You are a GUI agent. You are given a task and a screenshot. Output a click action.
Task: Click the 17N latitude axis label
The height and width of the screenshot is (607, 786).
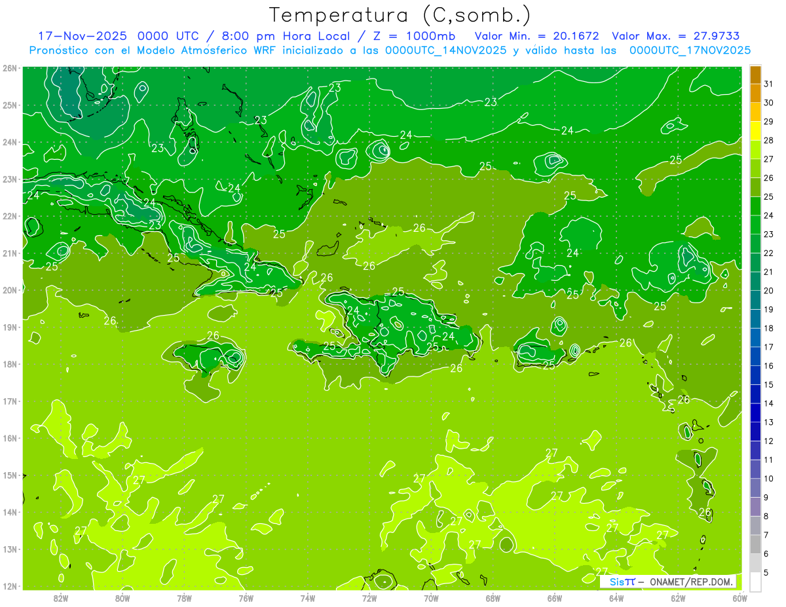(x=10, y=401)
